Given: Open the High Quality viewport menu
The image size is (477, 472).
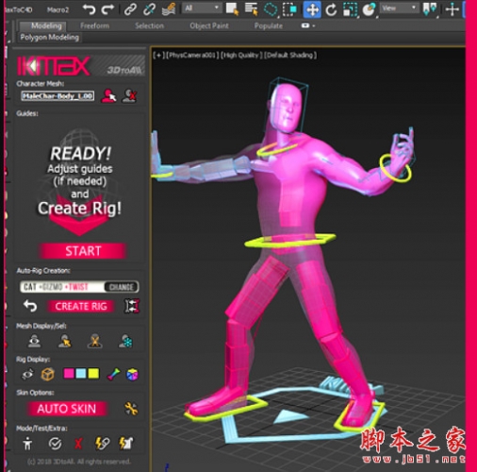Looking at the screenshot, I should point(241,55).
